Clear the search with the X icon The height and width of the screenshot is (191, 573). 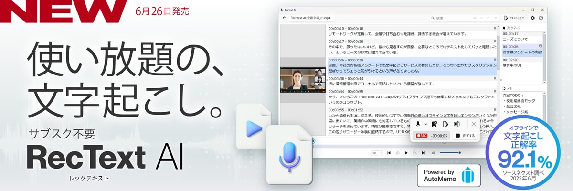point(496,18)
